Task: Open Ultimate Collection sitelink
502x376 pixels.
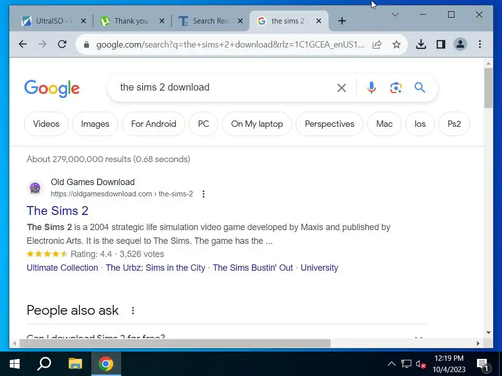Action: coord(62,268)
